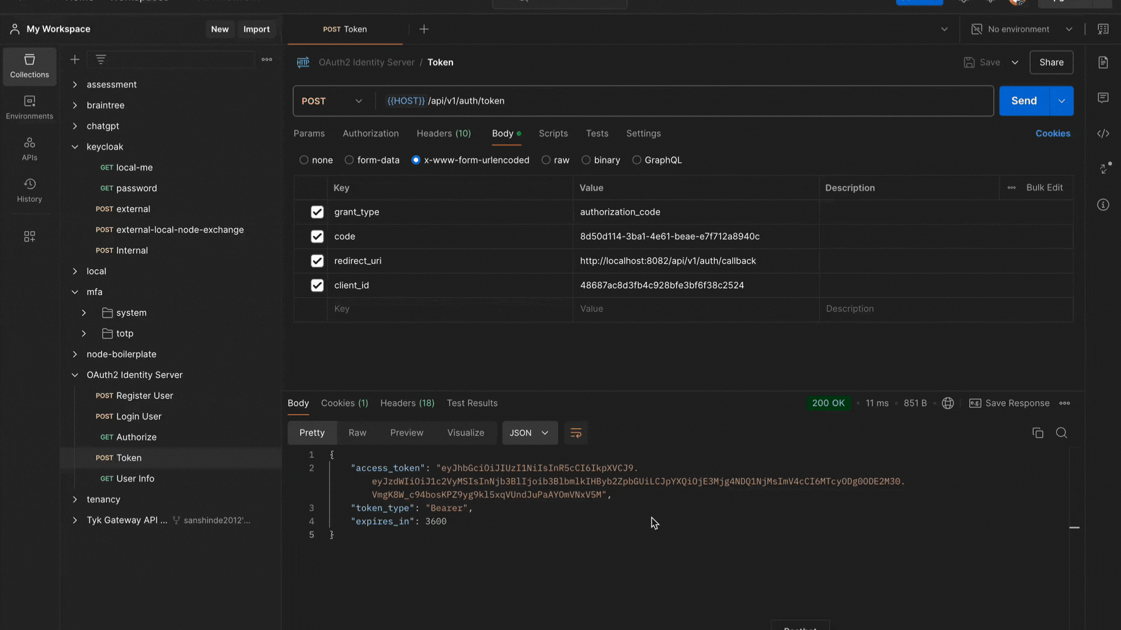Open the No environment dropdown
The width and height of the screenshot is (1121, 630).
[x=1022, y=29]
